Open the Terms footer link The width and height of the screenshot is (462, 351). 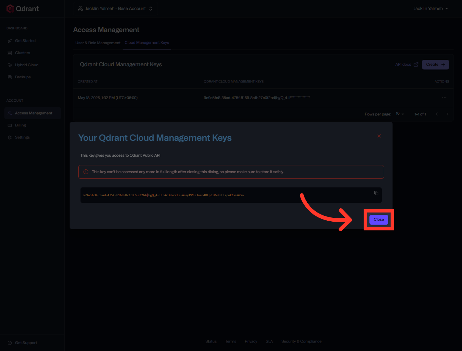[x=231, y=341]
